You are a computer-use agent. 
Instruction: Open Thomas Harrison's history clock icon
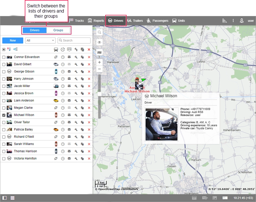[x=63, y=151]
